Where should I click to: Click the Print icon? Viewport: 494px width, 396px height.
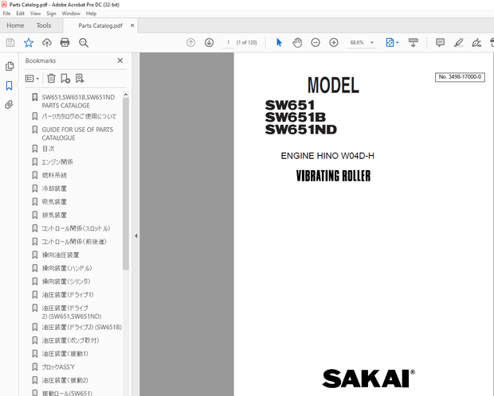point(65,42)
